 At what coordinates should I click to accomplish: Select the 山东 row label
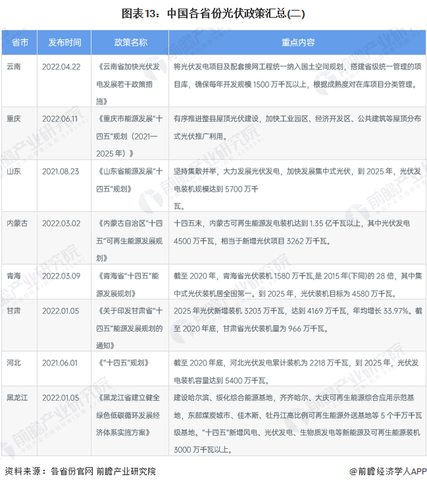click(14, 171)
